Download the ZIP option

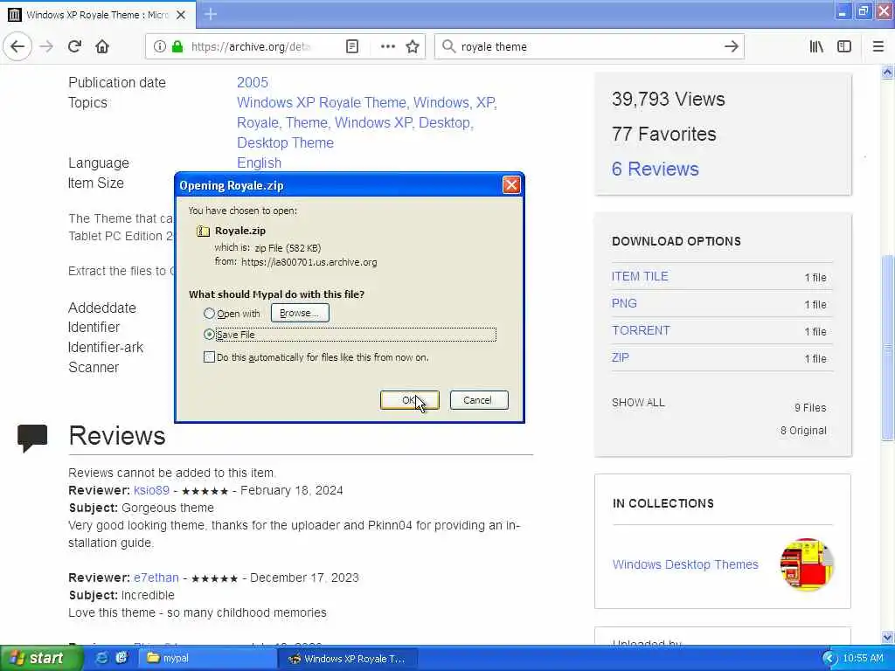pos(620,357)
